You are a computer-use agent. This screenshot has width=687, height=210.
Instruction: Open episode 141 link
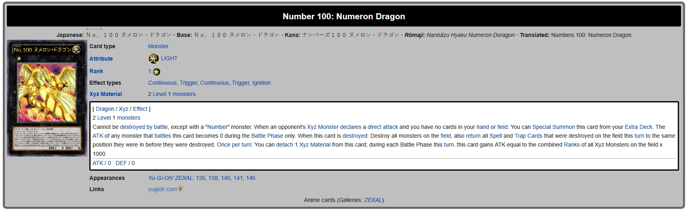point(238,178)
